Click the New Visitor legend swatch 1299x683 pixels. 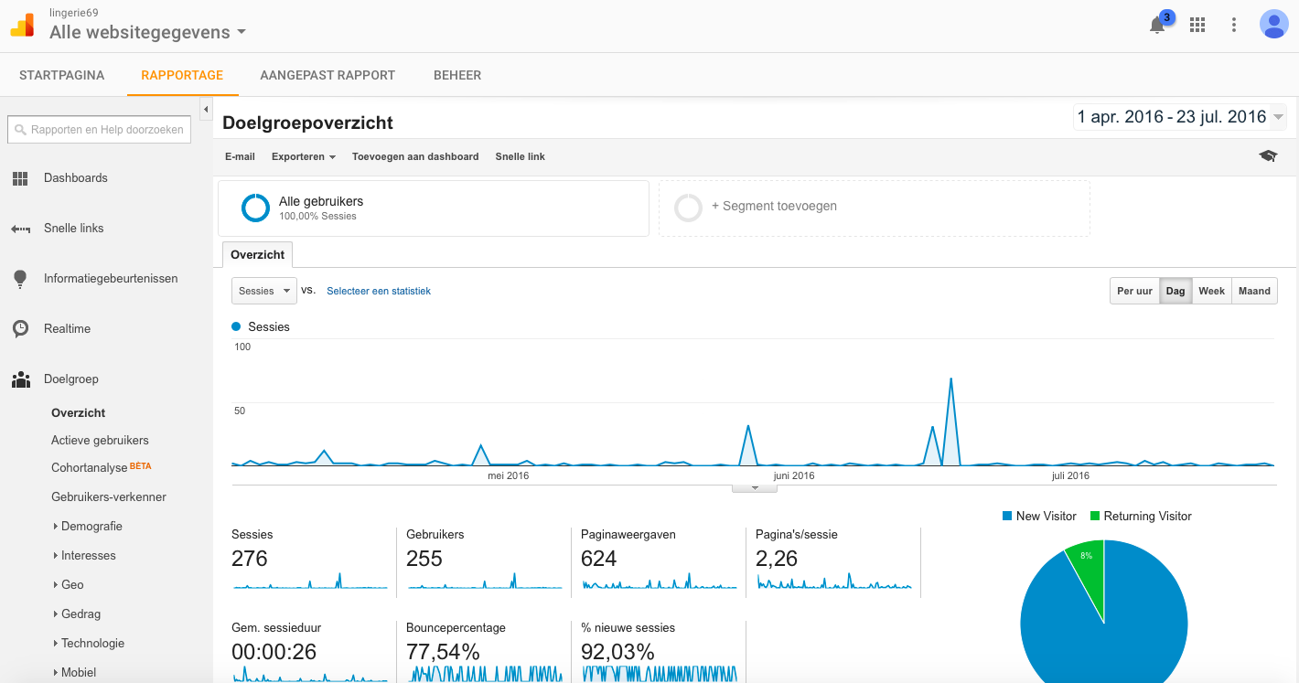point(1007,517)
